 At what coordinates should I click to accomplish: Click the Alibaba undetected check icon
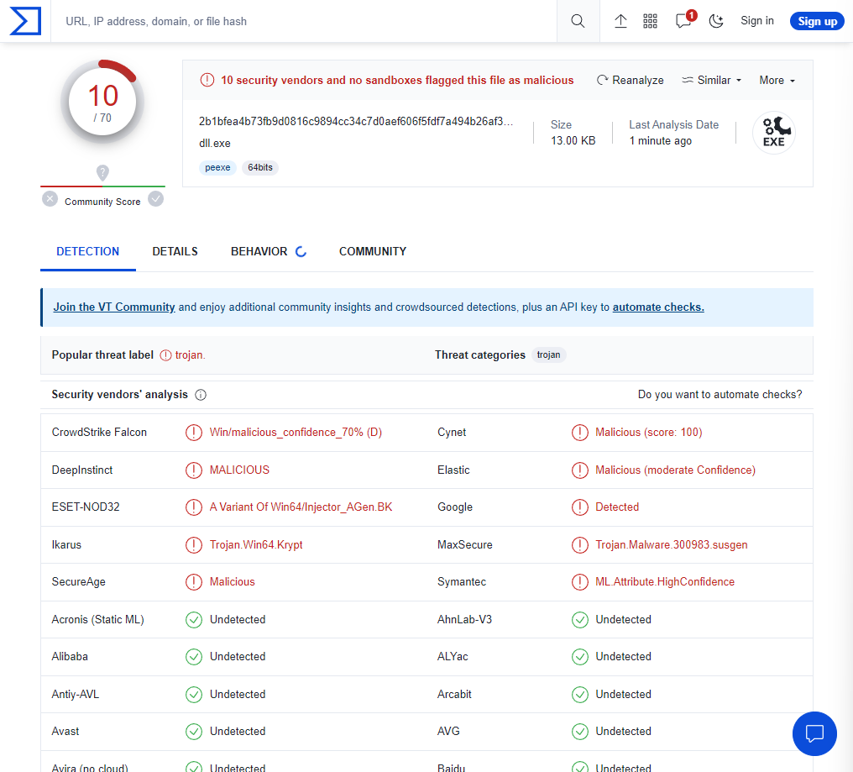194,657
